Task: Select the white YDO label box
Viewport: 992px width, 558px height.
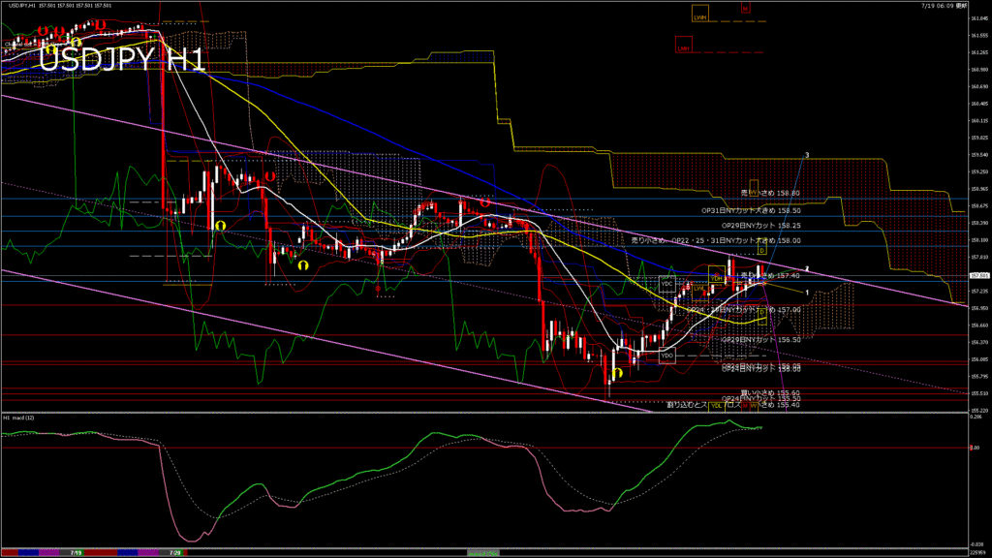Action: click(666, 356)
